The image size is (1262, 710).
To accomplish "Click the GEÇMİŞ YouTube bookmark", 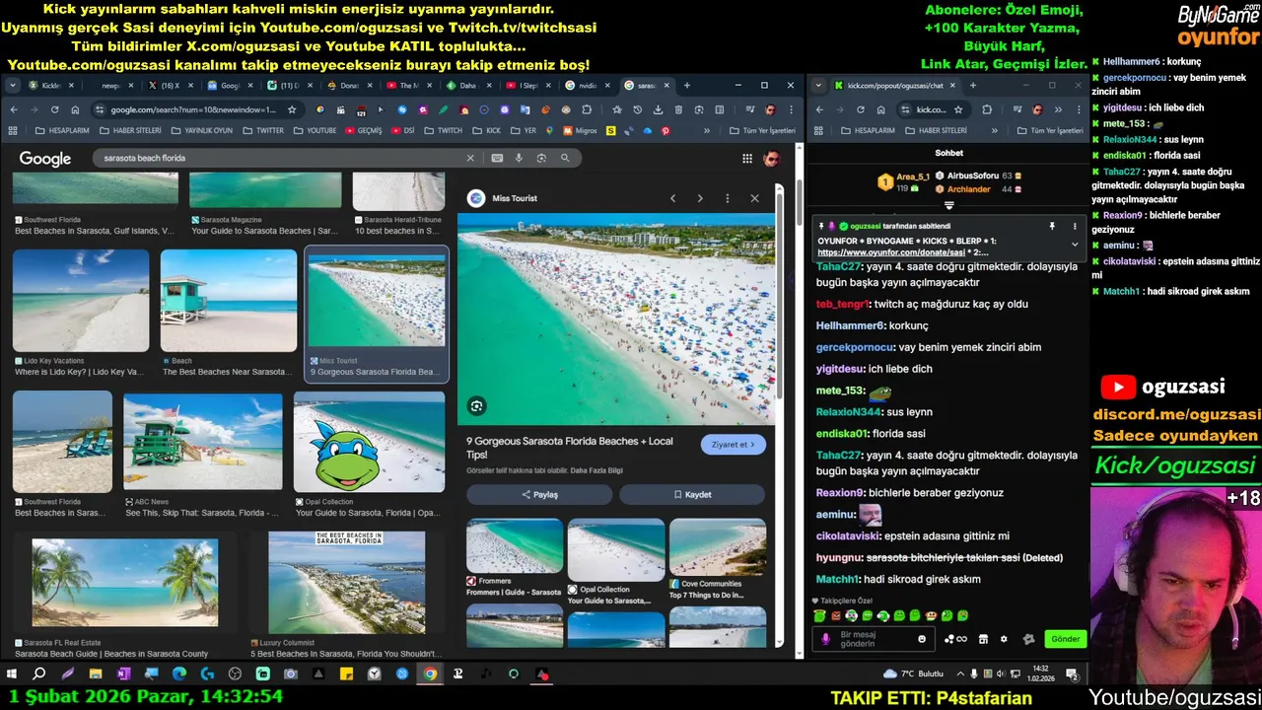I will click(x=363, y=130).
